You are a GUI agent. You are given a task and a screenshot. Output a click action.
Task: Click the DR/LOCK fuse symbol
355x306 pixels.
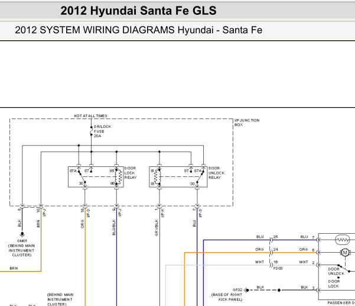pyautogui.click(x=91, y=131)
